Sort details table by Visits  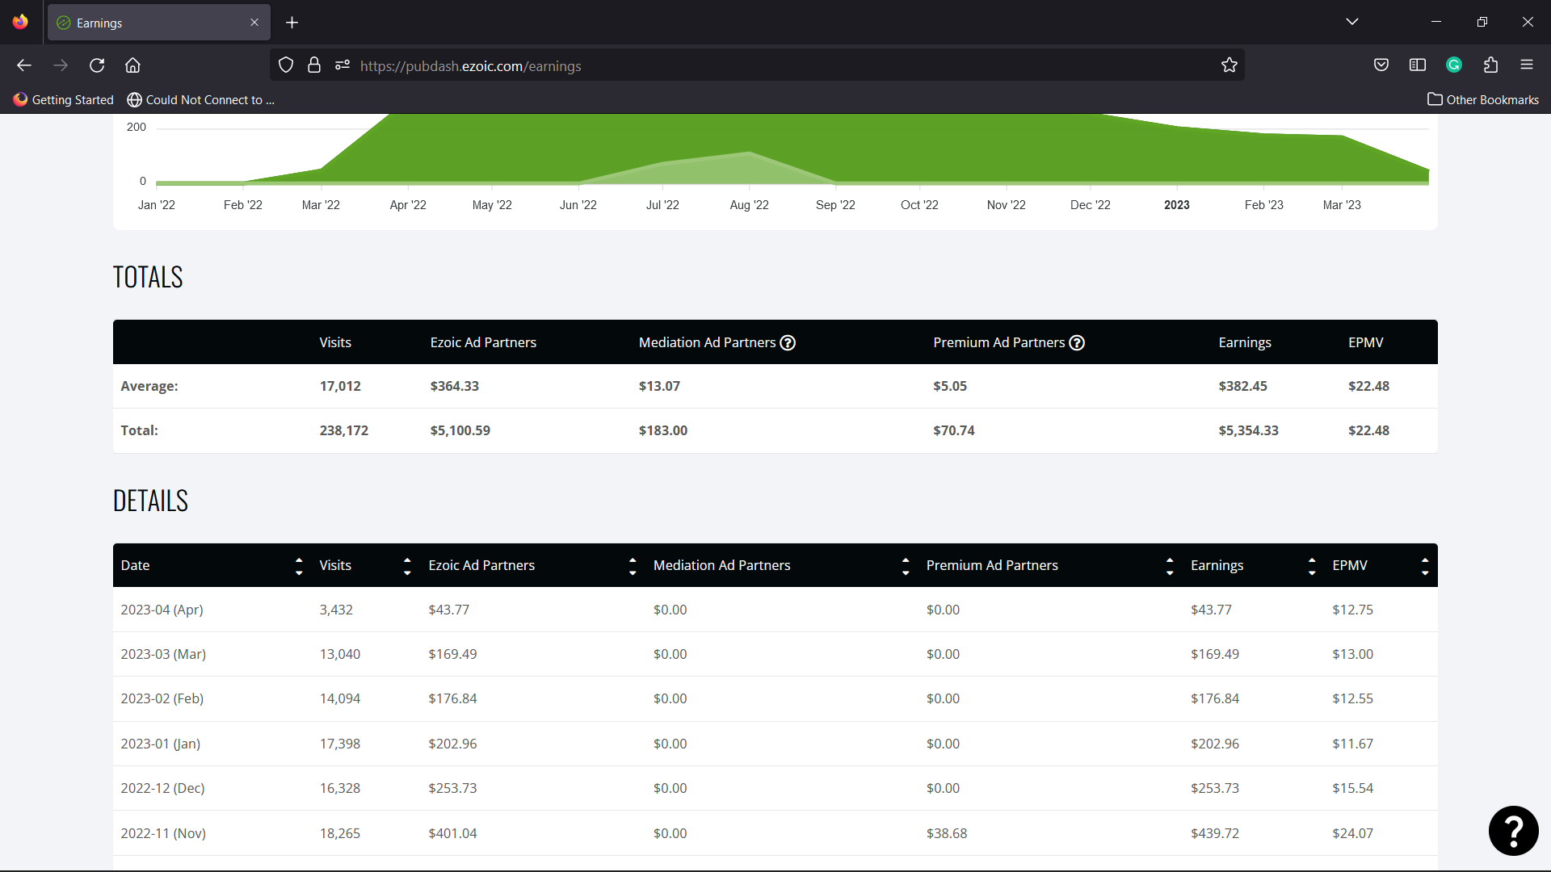click(406, 566)
